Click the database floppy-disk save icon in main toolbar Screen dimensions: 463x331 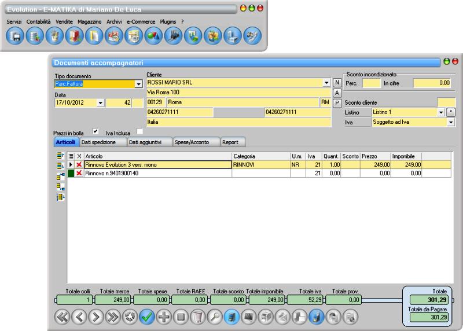tap(15, 36)
